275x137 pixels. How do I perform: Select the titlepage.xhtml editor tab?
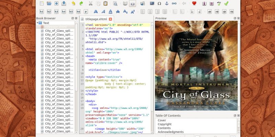pos(97,19)
